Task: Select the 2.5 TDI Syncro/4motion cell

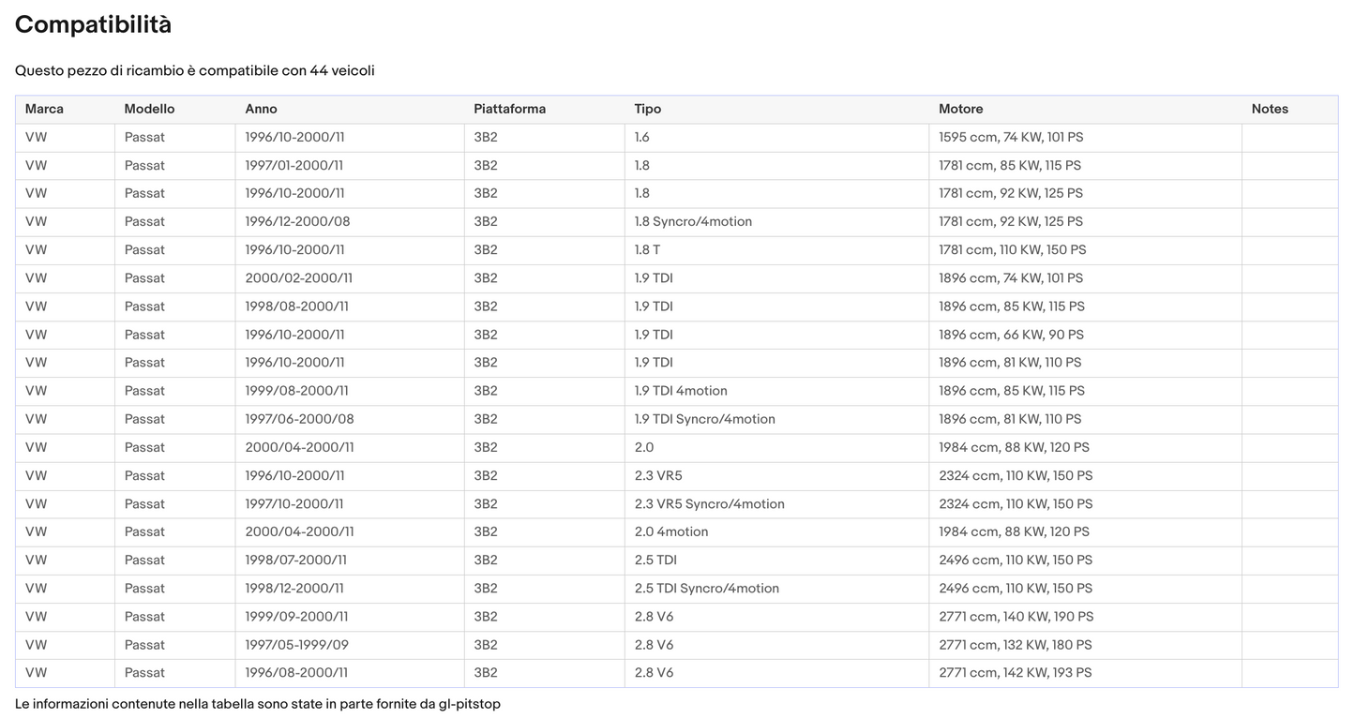Action: coord(706,588)
